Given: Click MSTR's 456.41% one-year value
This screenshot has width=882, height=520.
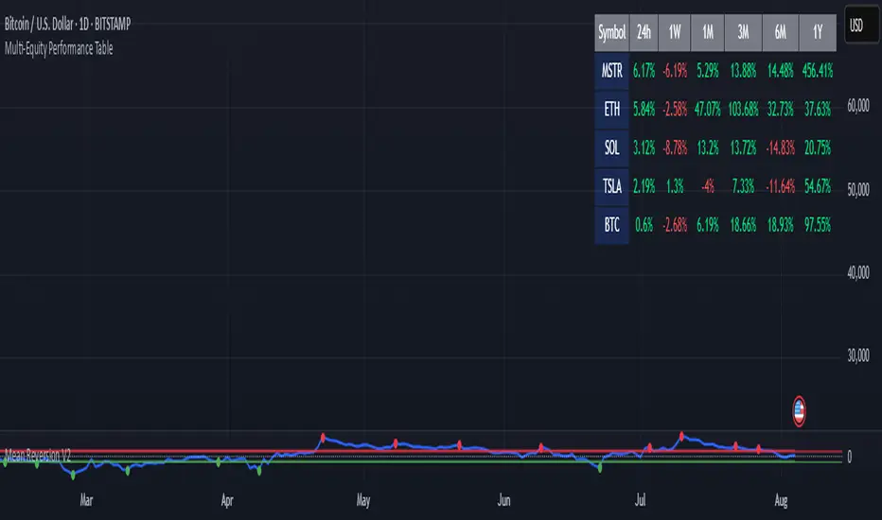Looking at the screenshot, I should [816, 71].
